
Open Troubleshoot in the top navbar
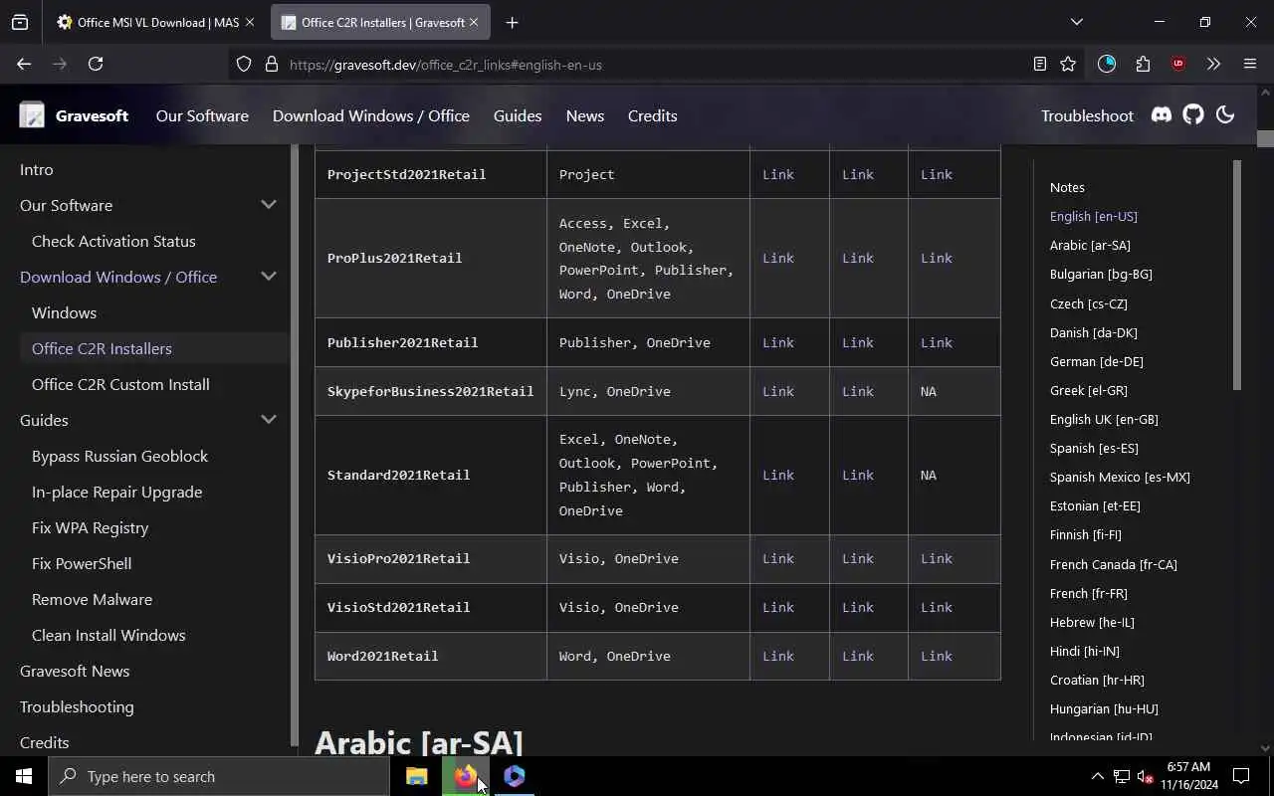click(x=1087, y=115)
